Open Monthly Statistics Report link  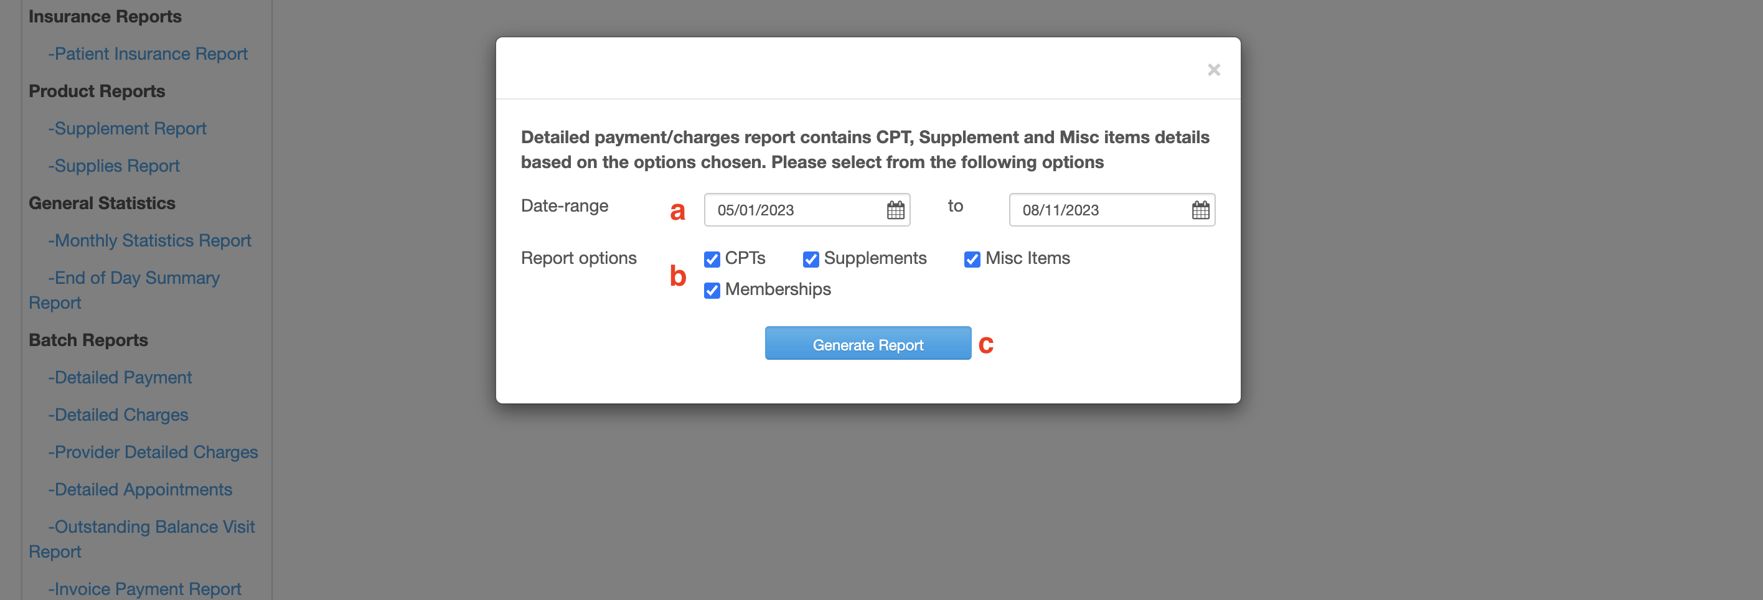[x=150, y=241]
